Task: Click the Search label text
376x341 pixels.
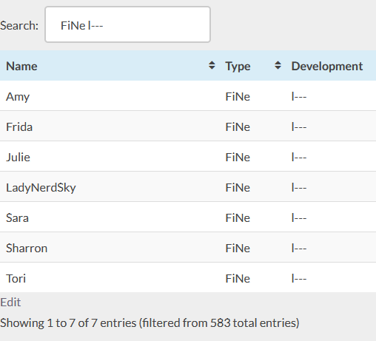Action: click(19, 25)
